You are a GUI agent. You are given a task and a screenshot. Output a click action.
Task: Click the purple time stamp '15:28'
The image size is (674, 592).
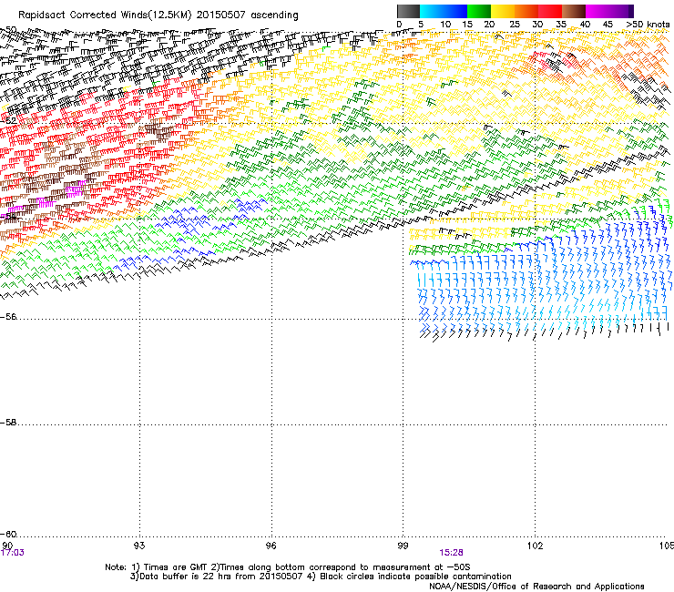451,553
